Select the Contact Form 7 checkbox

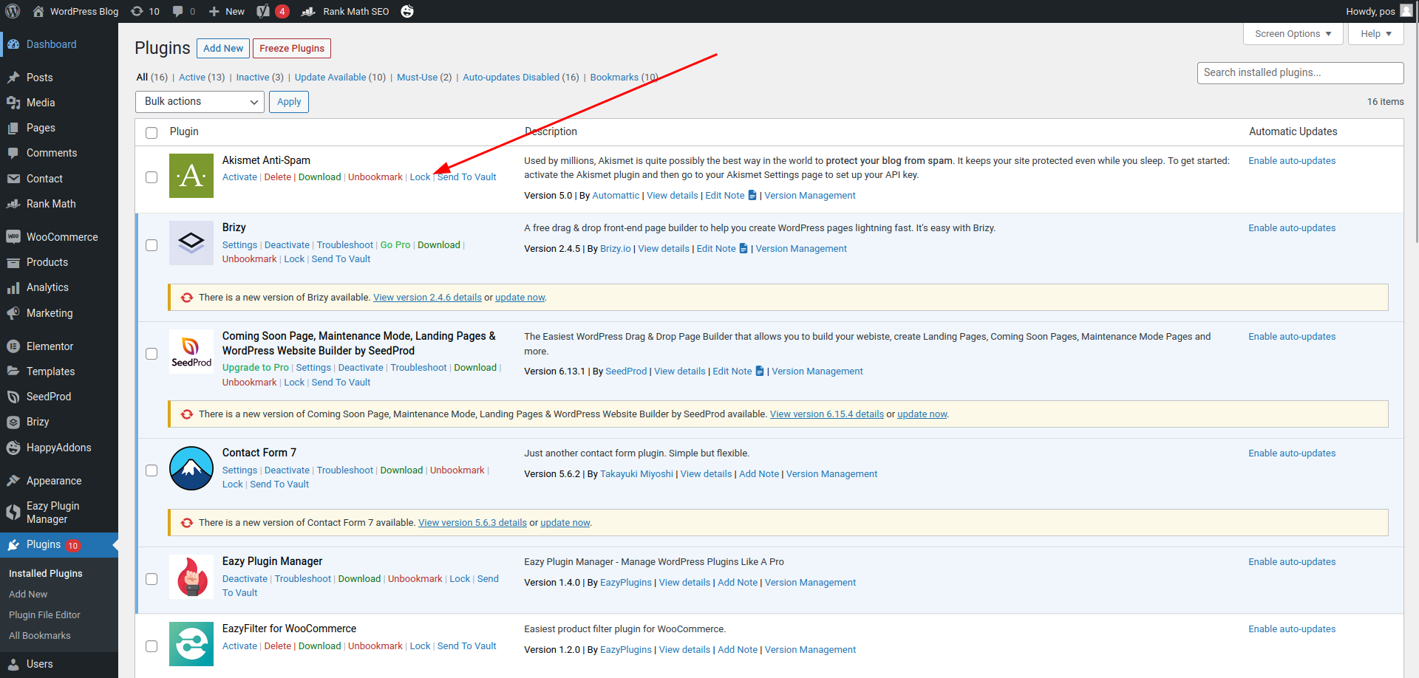coord(152,470)
